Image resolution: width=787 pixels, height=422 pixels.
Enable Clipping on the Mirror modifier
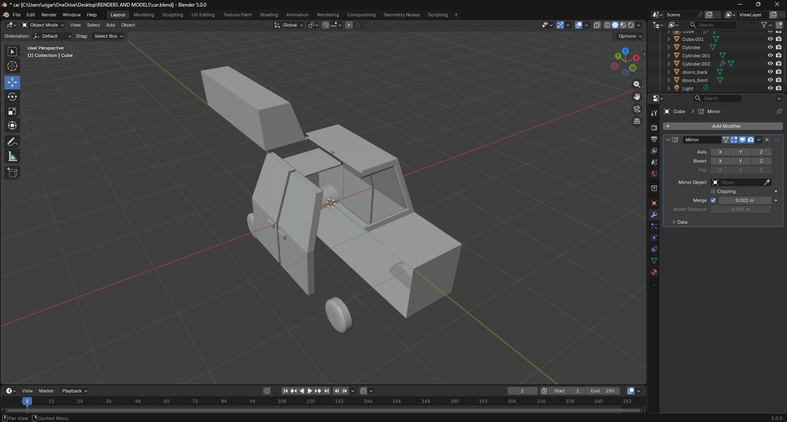click(713, 191)
